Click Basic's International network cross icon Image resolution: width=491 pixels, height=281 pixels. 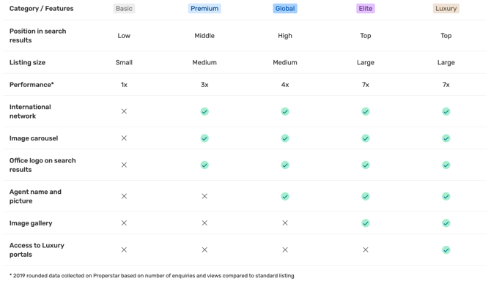point(124,111)
